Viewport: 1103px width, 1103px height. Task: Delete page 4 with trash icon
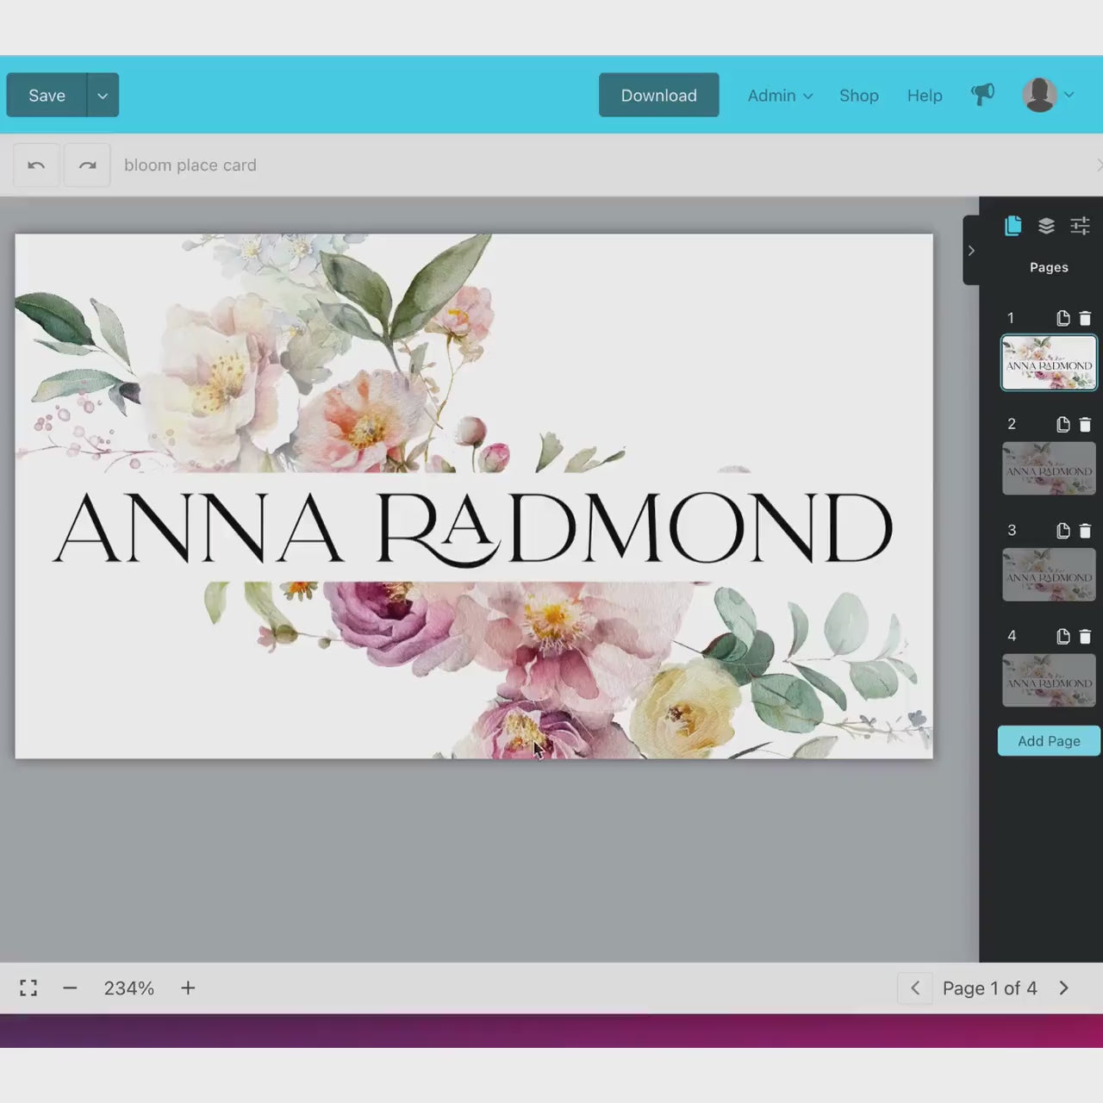[1086, 636]
